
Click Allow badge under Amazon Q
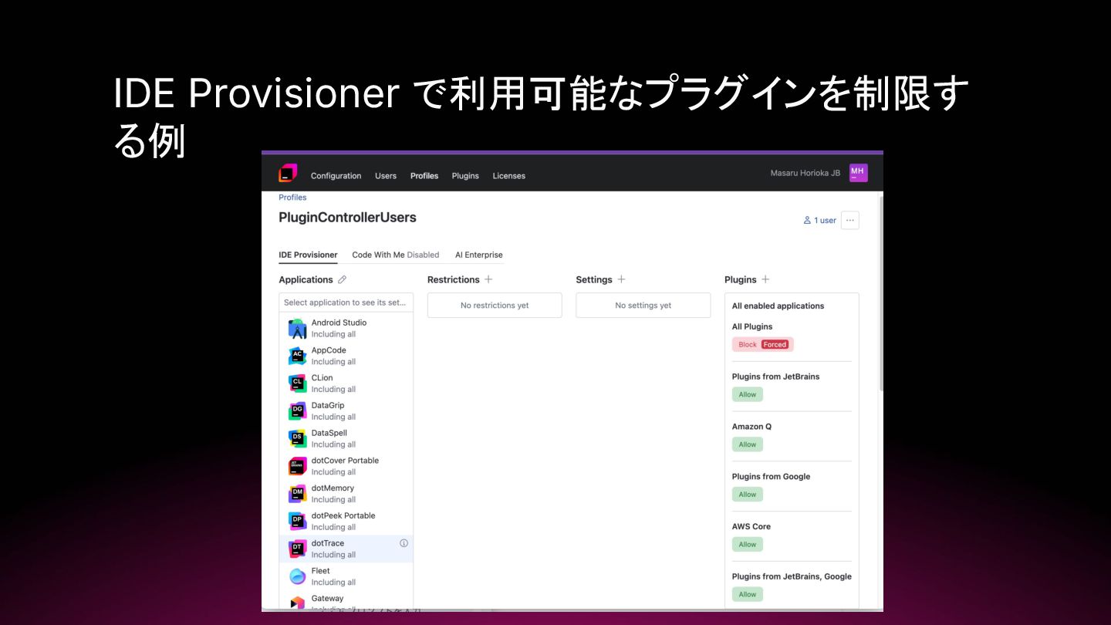pos(747,444)
